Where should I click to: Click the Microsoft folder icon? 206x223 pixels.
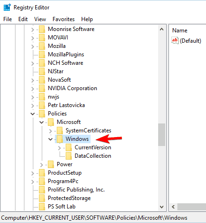pos(51,122)
